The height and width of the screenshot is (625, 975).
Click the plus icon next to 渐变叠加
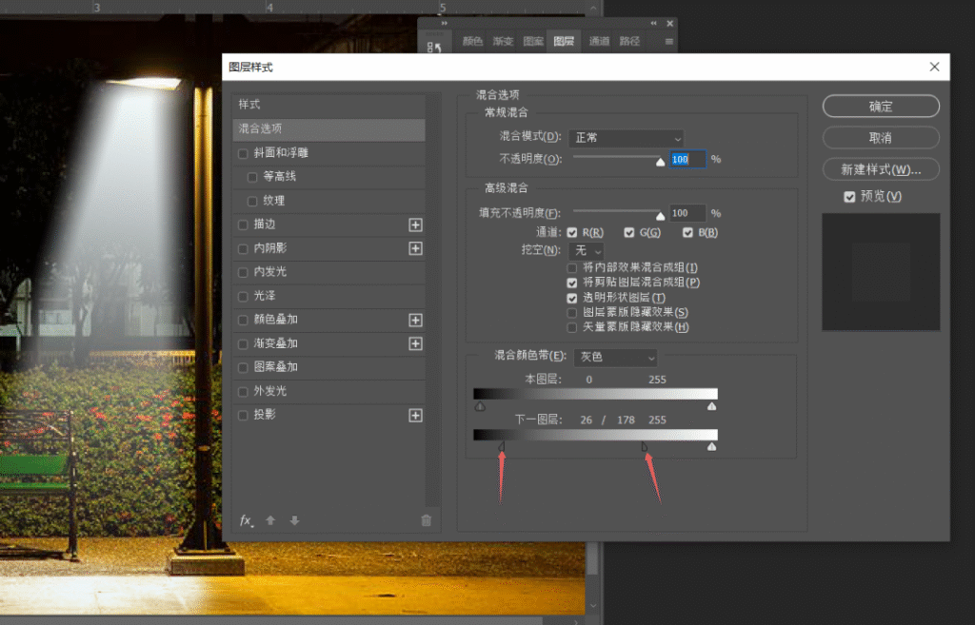(x=415, y=343)
